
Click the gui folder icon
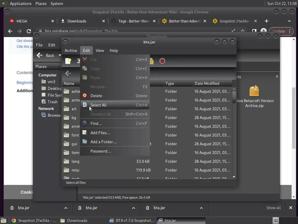(x=66, y=144)
